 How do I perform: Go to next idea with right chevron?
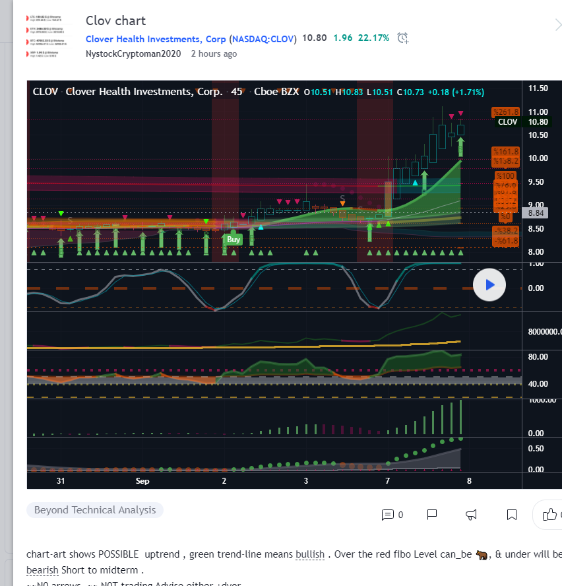[557, 25]
